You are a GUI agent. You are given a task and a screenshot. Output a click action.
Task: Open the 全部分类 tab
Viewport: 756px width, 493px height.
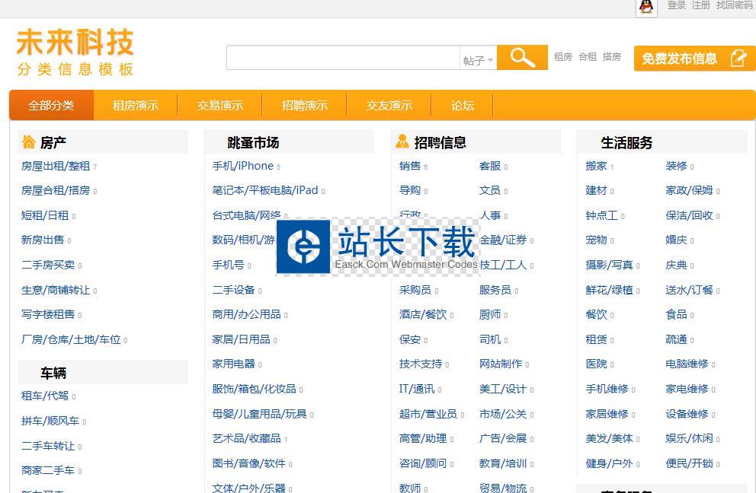(51, 106)
